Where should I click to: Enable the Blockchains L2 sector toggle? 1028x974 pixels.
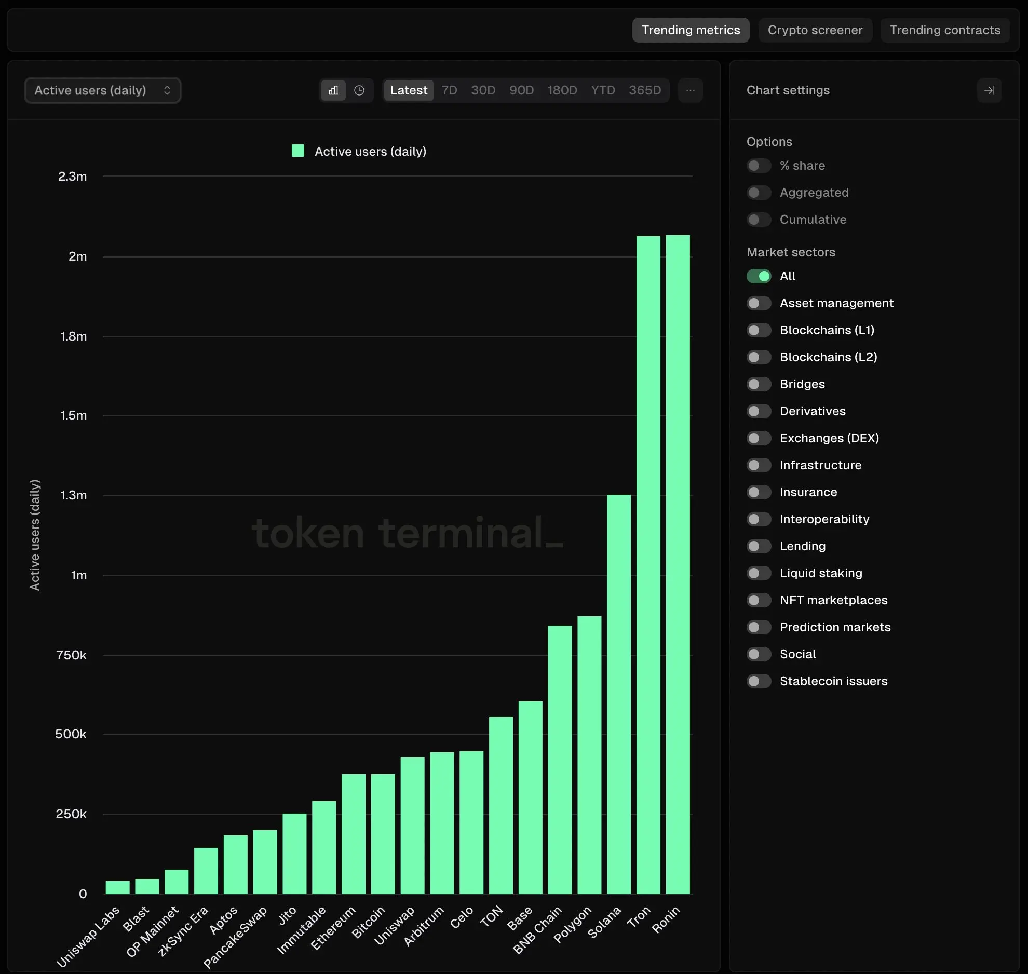coord(758,357)
